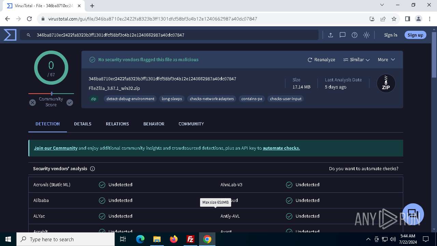Reload the page
This screenshot has width=437, height=246.
(29, 19)
